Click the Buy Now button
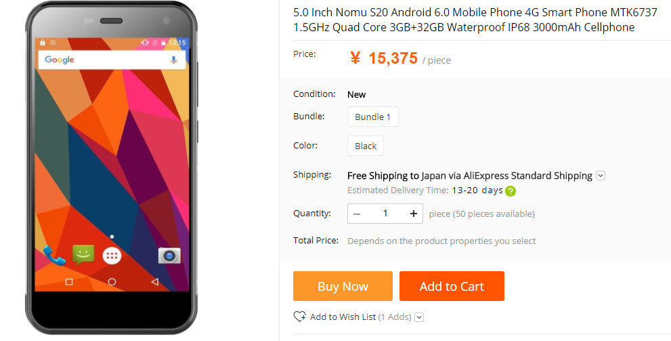The height and width of the screenshot is (341, 671). click(343, 286)
